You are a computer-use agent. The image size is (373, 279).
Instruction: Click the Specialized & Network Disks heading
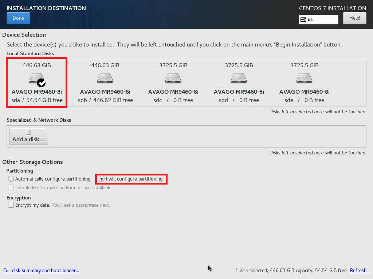(x=39, y=120)
